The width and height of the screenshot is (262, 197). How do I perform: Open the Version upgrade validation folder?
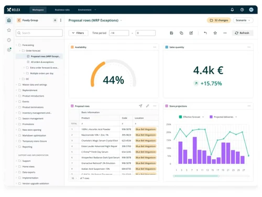coord(36,183)
